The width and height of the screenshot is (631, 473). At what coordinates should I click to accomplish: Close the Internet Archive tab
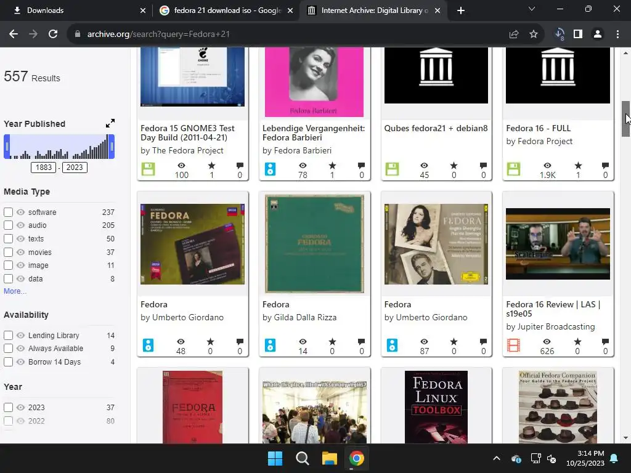pos(438,10)
